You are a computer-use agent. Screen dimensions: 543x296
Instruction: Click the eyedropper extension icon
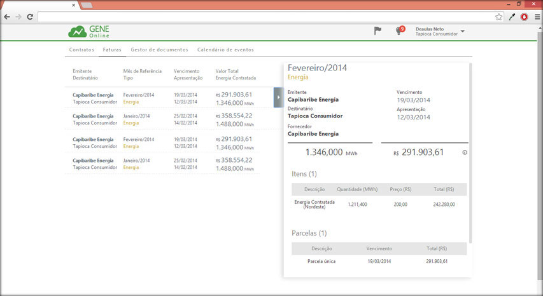pyautogui.click(x=512, y=17)
